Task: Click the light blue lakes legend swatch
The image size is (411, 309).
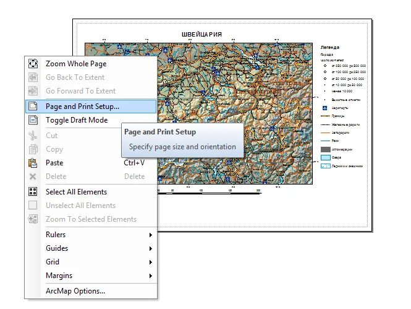Action: coord(326,157)
